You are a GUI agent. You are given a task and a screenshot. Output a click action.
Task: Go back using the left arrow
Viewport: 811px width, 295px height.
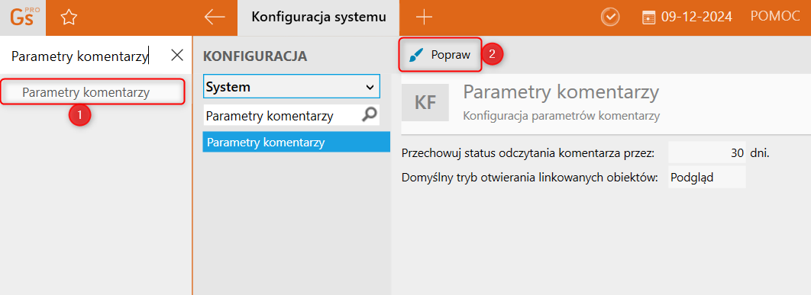(215, 17)
